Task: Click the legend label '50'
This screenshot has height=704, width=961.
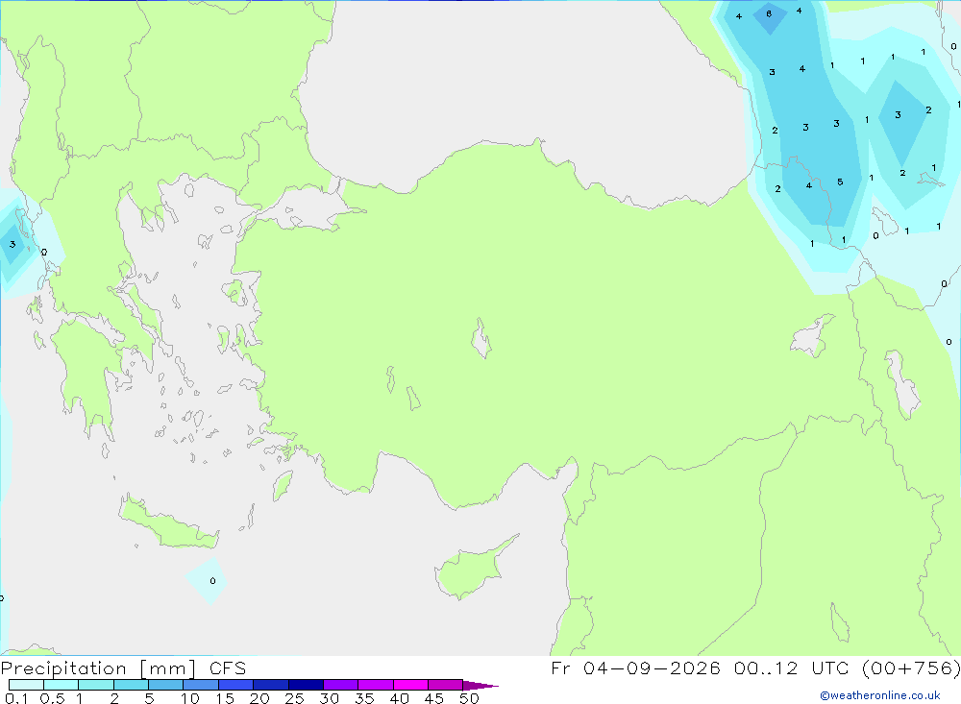Action: coord(470,698)
